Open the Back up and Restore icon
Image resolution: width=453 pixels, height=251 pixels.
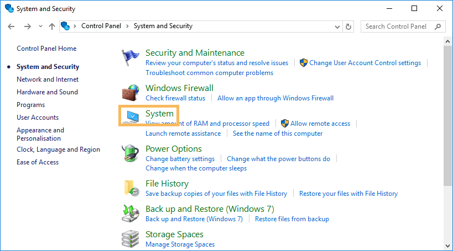131,213
